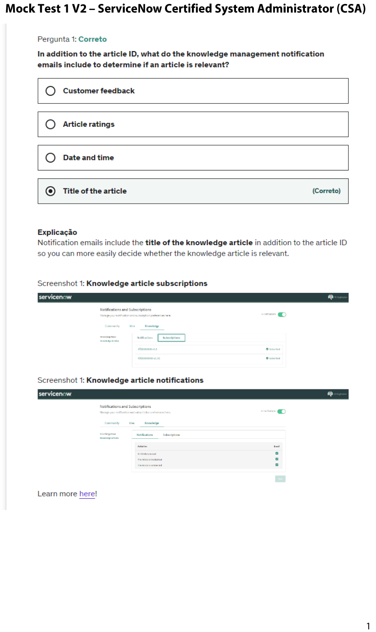Open the "here" link after Learn more
The height and width of the screenshot is (632, 376).
[x=87, y=494]
